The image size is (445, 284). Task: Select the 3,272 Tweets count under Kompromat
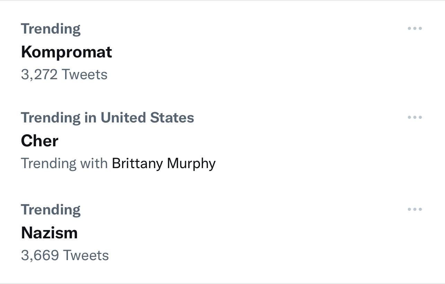pos(64,74)
